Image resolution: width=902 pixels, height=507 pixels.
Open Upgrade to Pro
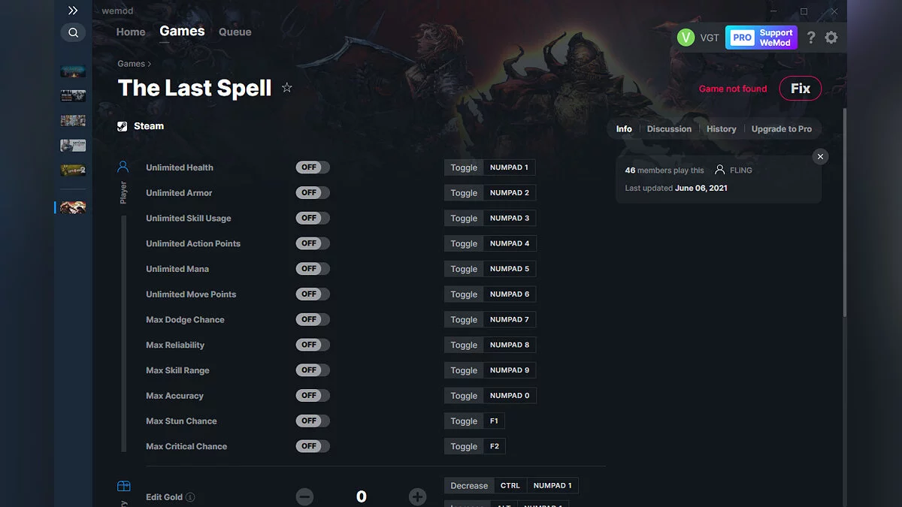tap(782, 128)
